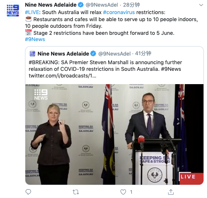Screen dimensions: 207x198
Task: Click the red LIVE badge on video
Action: point(191,178)
